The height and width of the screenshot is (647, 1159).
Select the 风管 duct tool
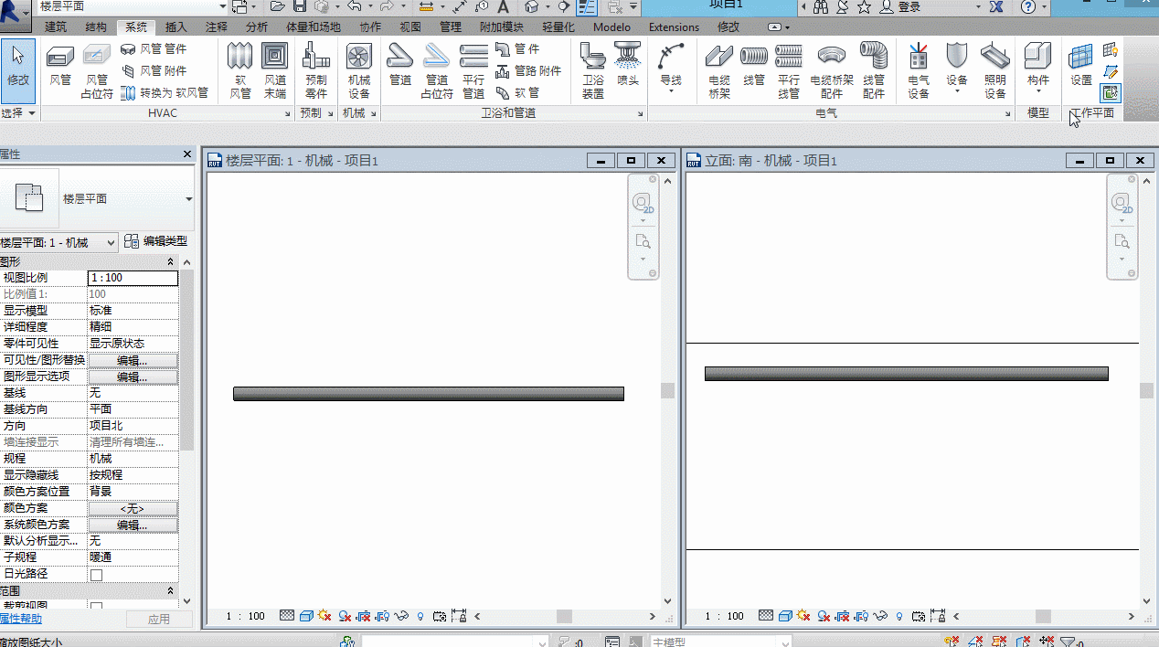pyautogui.click(x=60, y=66)
